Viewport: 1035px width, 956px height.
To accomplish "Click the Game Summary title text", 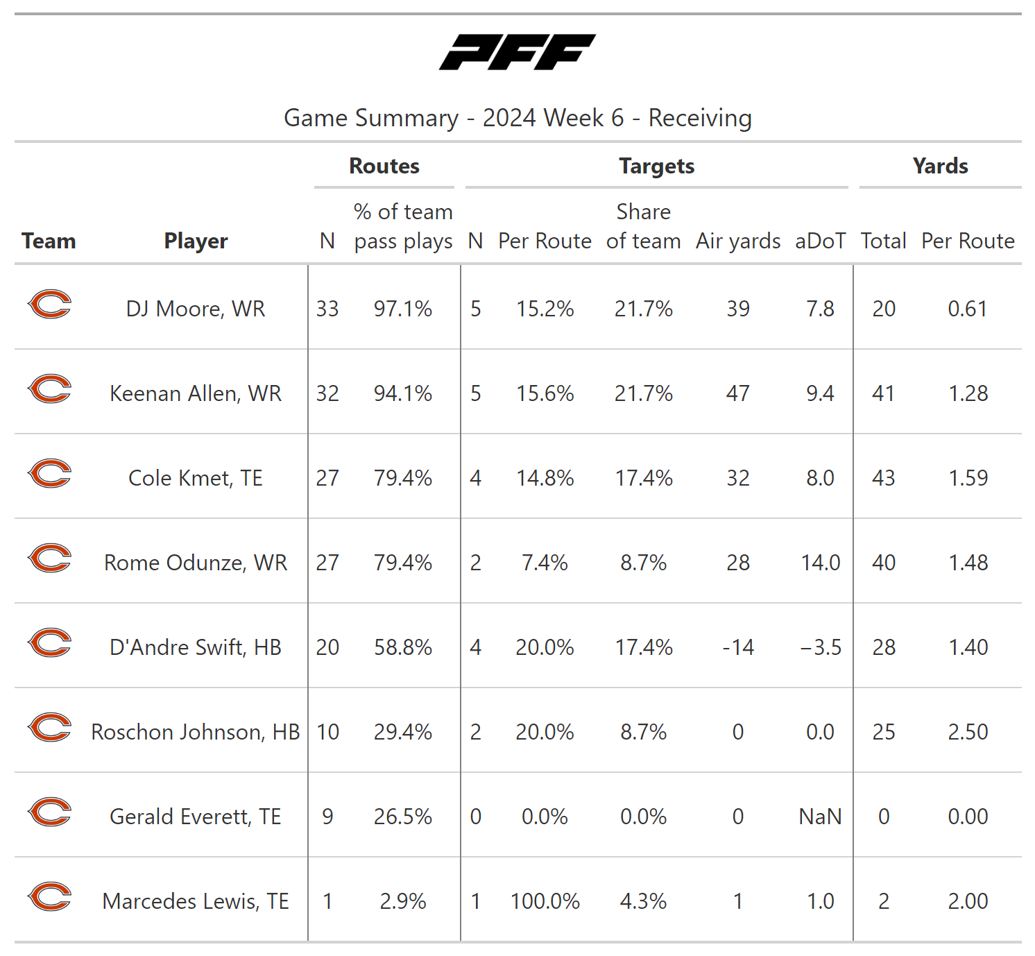I will [517, 119].
